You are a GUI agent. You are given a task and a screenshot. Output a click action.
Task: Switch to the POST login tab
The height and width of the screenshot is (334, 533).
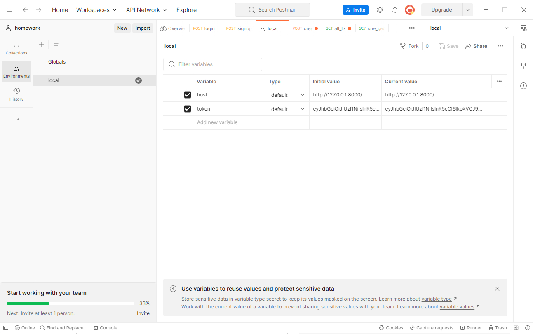[x=204, y=28]
